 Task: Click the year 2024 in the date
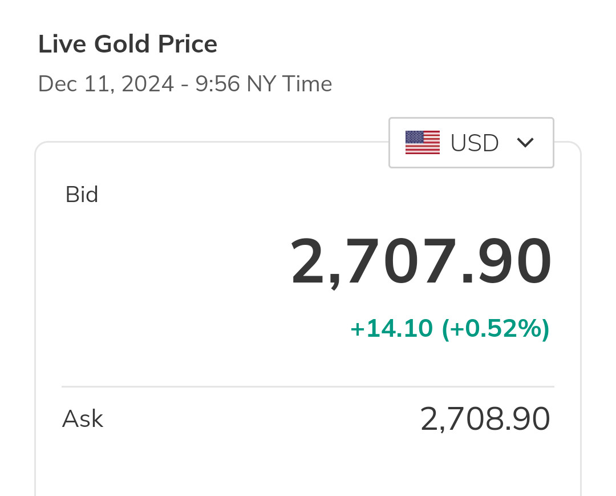[148, 84]
